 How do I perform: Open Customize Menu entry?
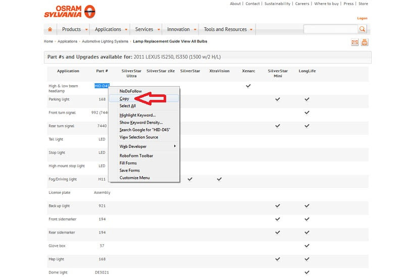pos(144,178)
